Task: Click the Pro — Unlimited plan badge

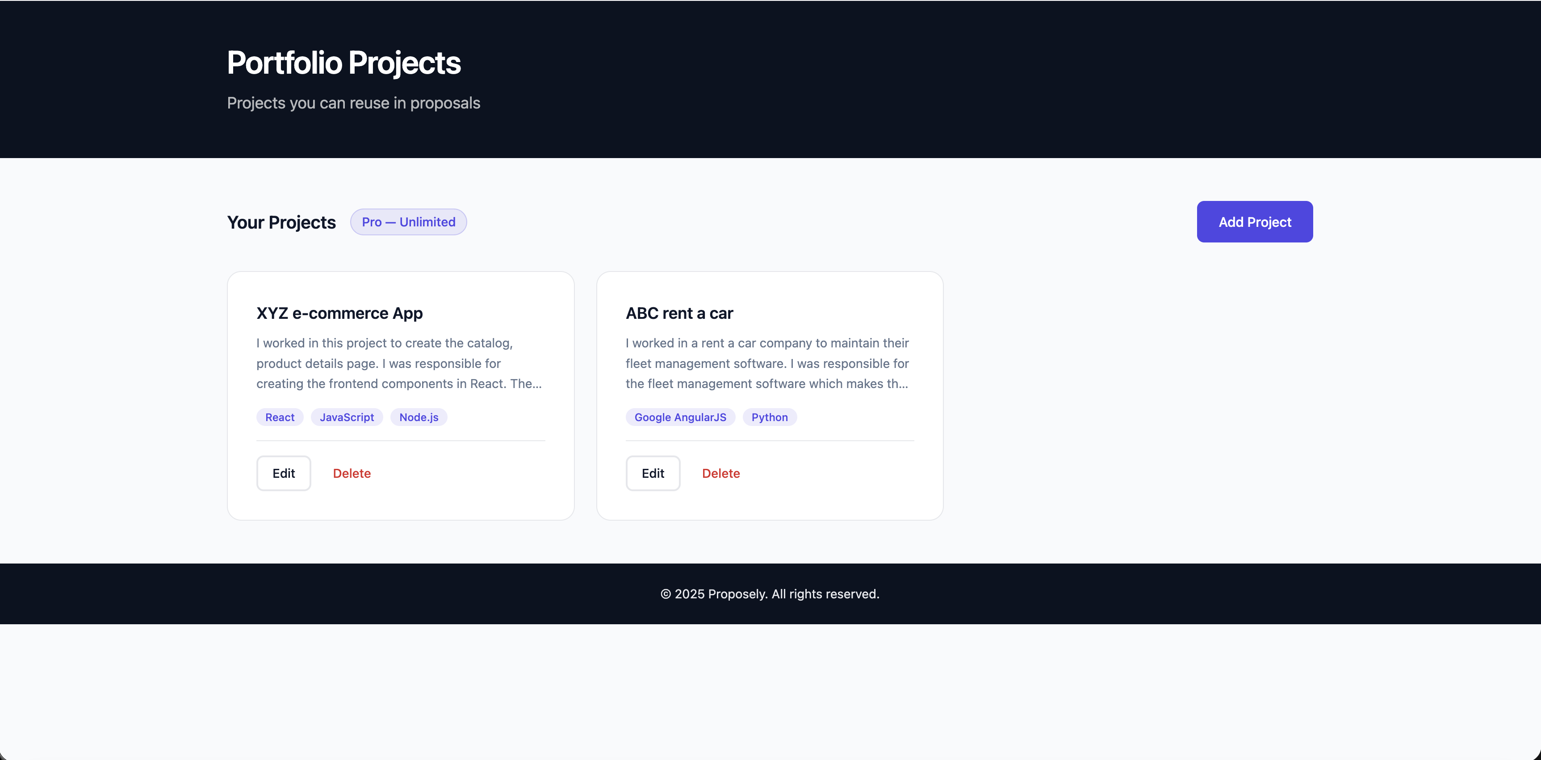Action: click(409, 222)
